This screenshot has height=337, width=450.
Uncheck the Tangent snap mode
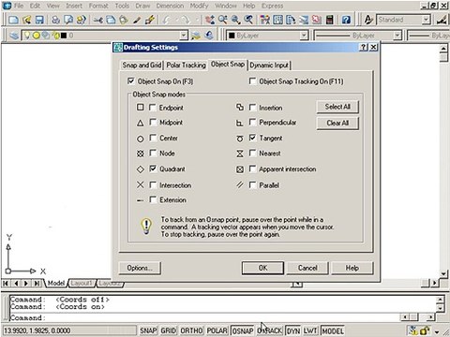(252, 138)
